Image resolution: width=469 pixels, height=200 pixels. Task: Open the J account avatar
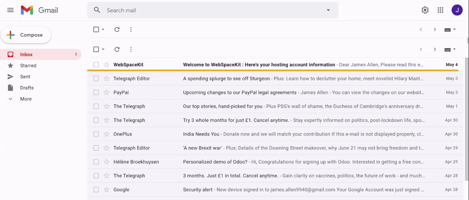457,10
